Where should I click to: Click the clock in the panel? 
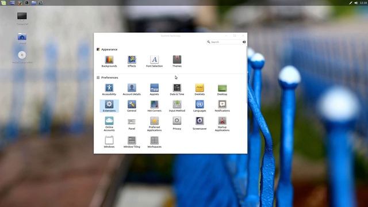(363, 3)
